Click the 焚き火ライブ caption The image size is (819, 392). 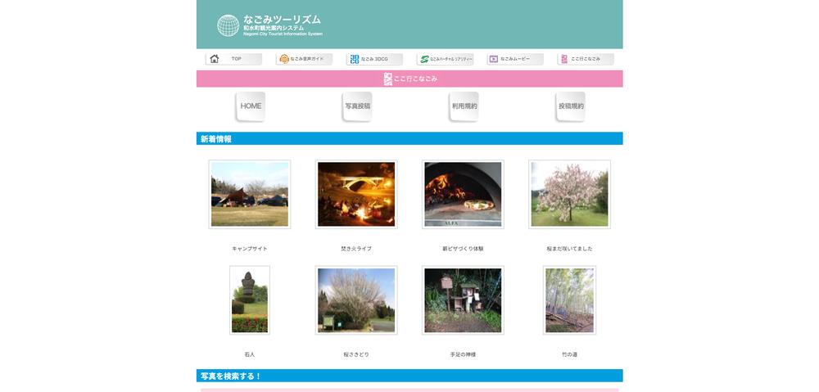tap(356, 249)
